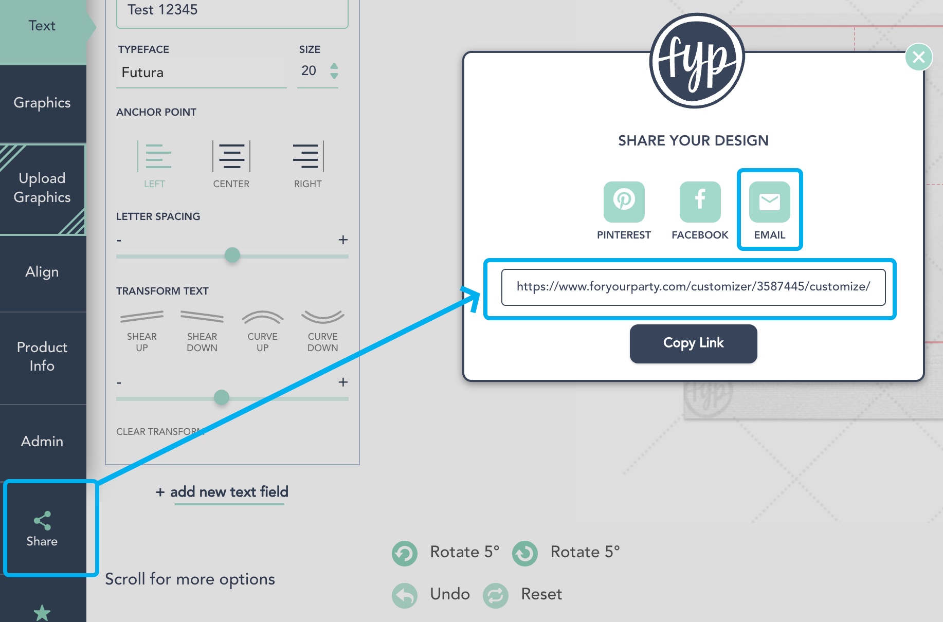Share the design to Facebook
The image size is (943, 622).
pyautogui.click(x=699, y=202)
